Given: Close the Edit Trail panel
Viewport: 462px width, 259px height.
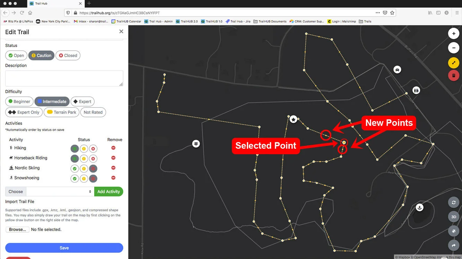Looking at the screenshot, I should coord(121,31).
